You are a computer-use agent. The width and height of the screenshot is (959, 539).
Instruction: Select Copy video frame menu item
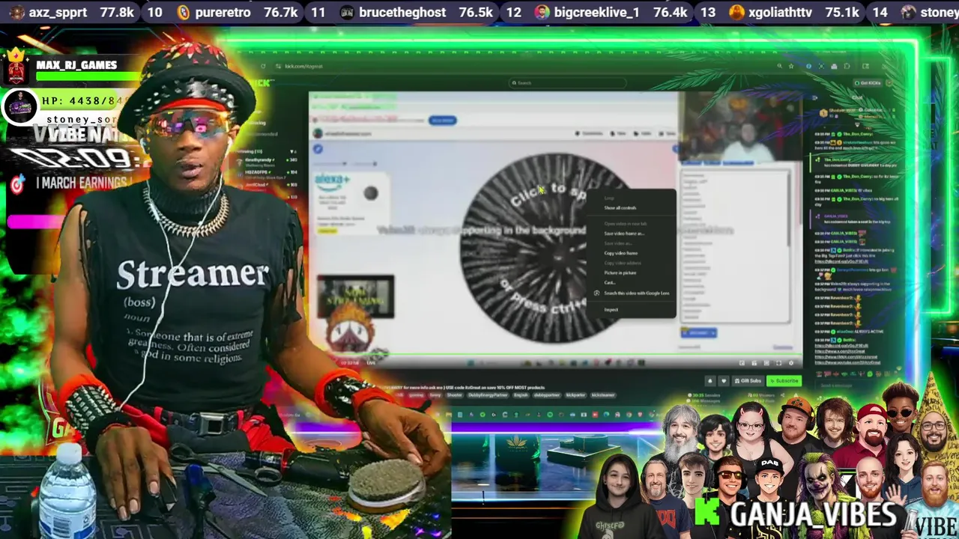(620, 253)
